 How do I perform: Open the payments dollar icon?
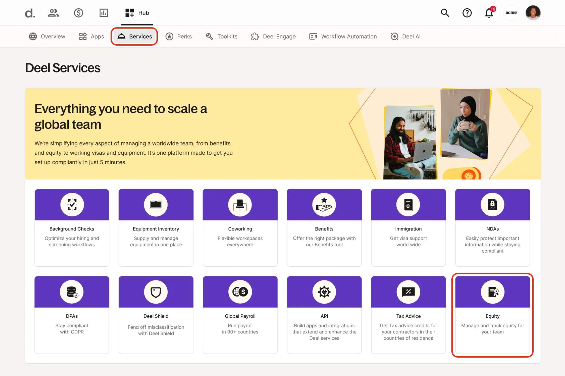click(x=78, y=13)
